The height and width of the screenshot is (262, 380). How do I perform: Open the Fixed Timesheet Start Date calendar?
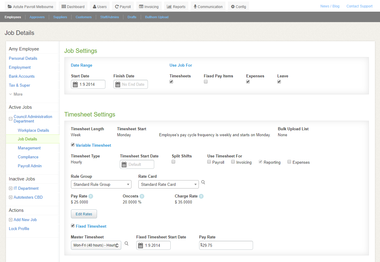[x=140, y=246]
